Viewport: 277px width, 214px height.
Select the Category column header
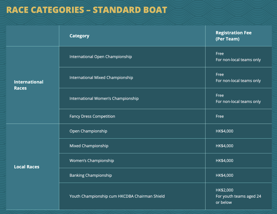[x=79, y=36]
